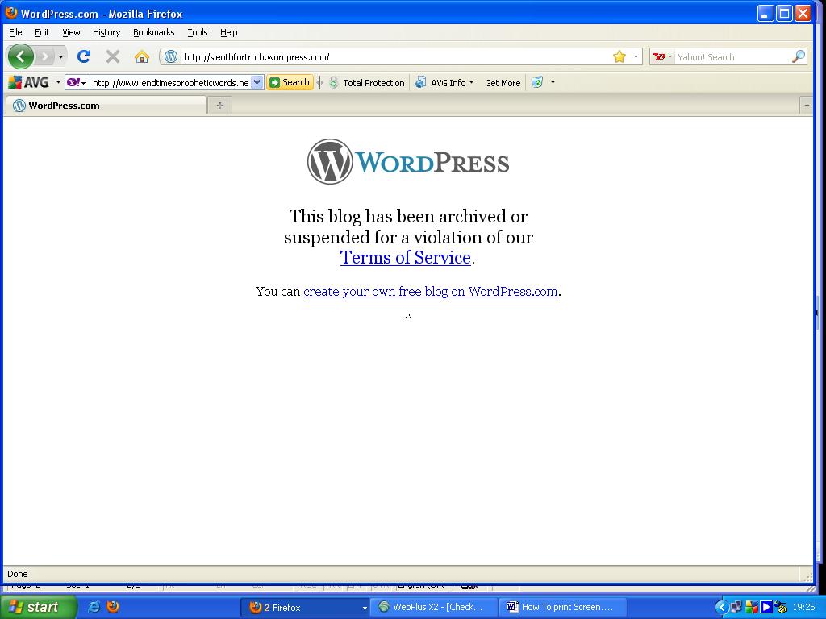The width and height of the screenshot is (826, 619).
Task: Click the AVG Info icon
Action: pos(420,83)
